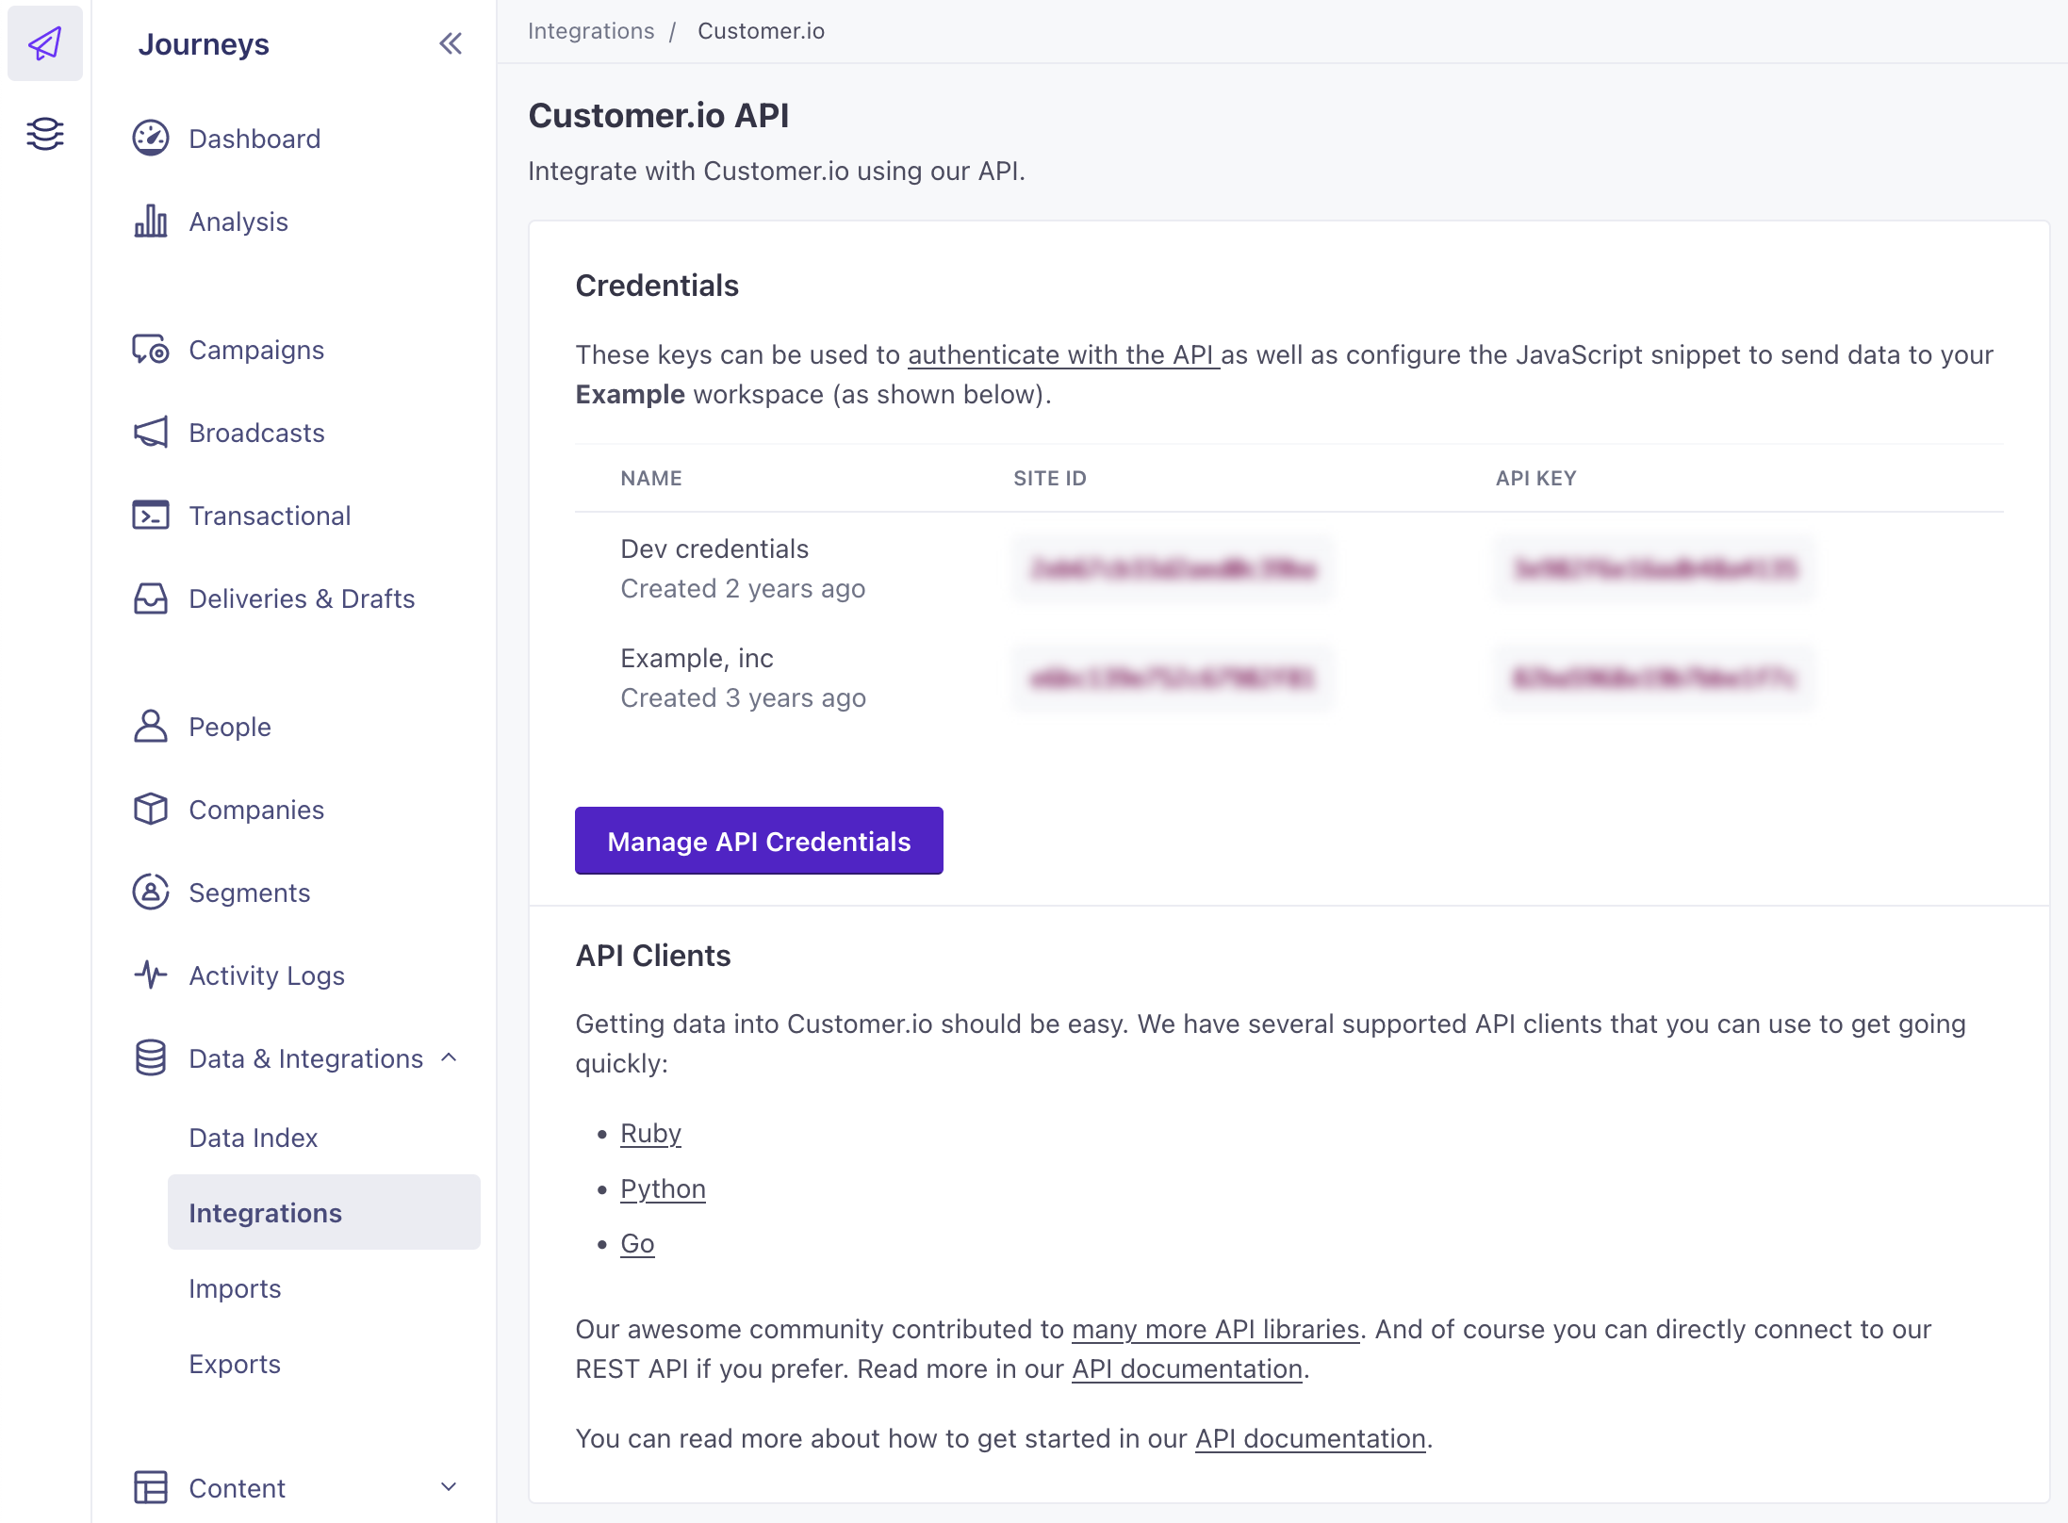Click the Dashboard gauge icon
Image resolution: width=2068 pixels, height=1523 pixels.
click(151, 139)
